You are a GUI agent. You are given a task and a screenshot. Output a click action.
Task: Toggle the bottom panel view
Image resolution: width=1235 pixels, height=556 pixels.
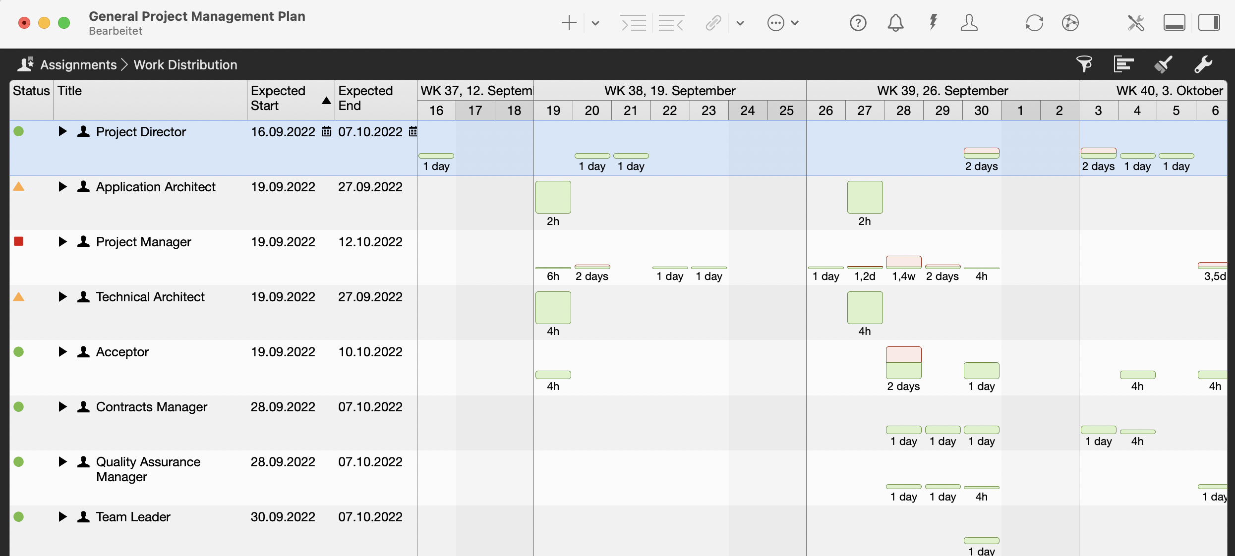(1174, 23)
